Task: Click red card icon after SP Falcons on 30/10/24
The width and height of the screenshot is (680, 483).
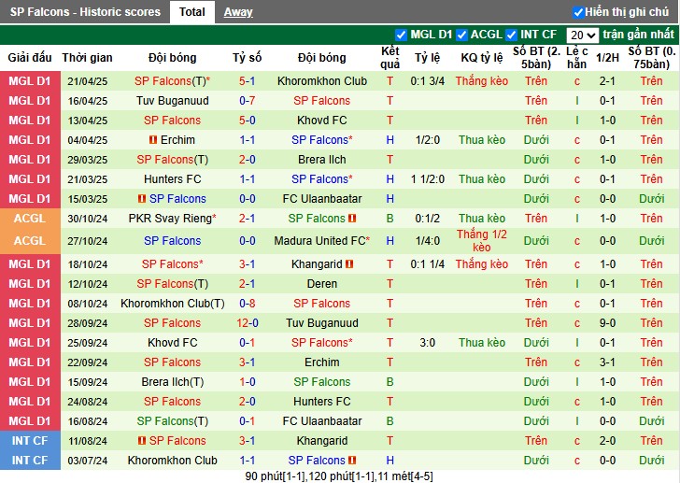Action: point(352,219)
